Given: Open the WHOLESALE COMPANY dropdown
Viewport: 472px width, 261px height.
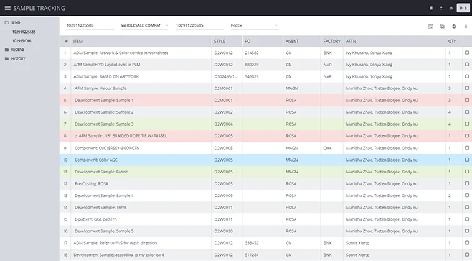Looking at the screenshot, I should pos(145,25).
